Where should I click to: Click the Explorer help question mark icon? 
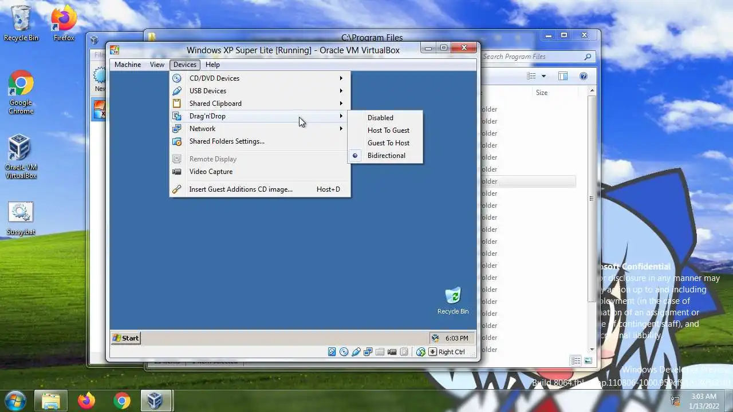coord(584,76)
